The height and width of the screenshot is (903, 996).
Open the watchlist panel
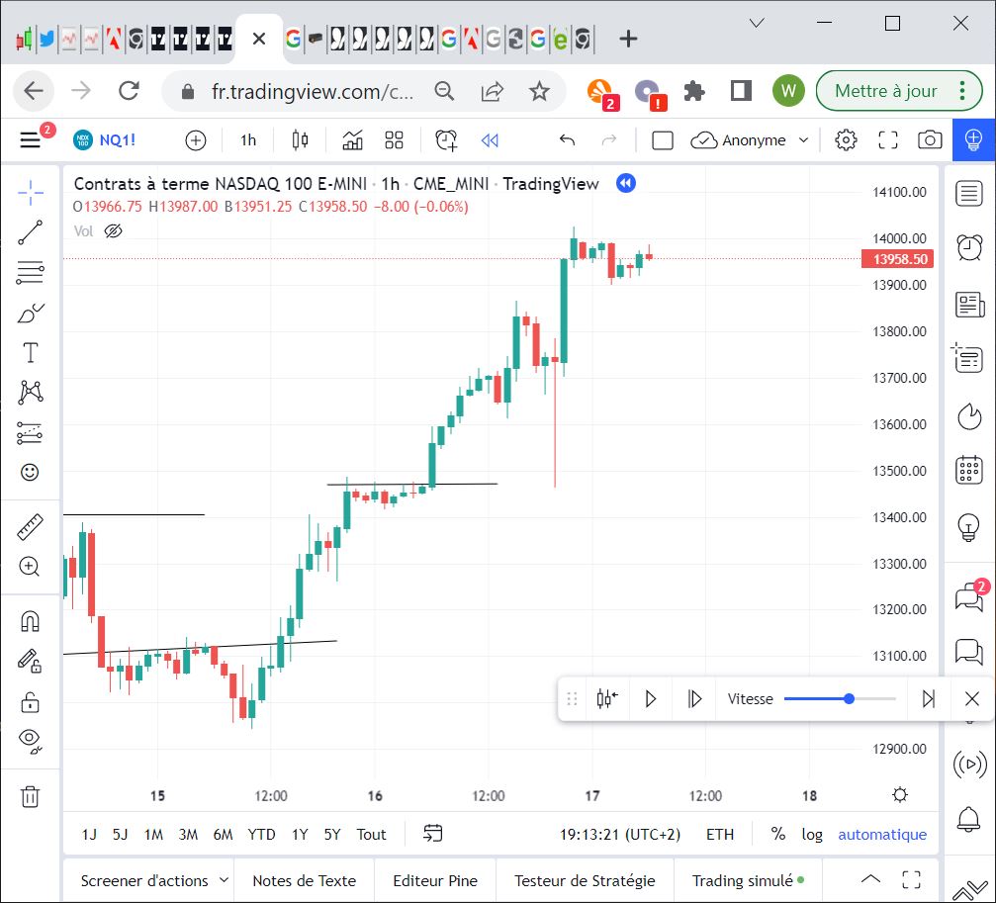[x=968, y=194]
